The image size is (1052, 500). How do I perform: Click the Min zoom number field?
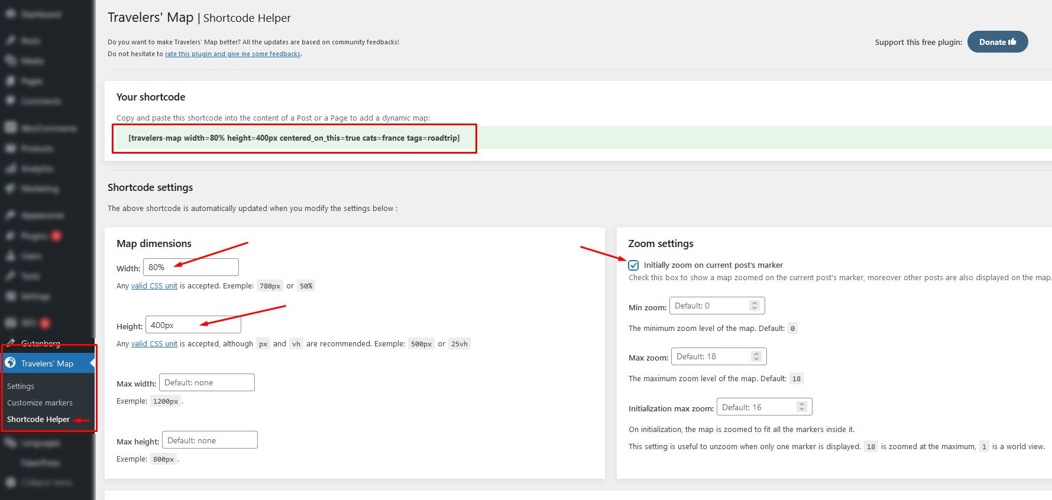717,306
